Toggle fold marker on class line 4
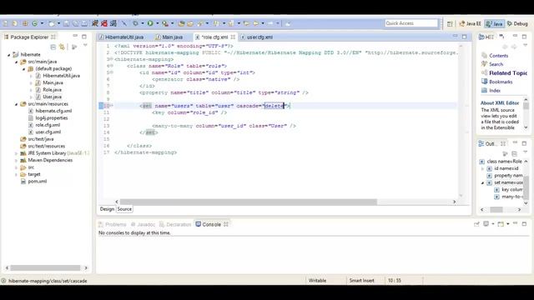The image size is (534, 300). (x=112, y=66)
